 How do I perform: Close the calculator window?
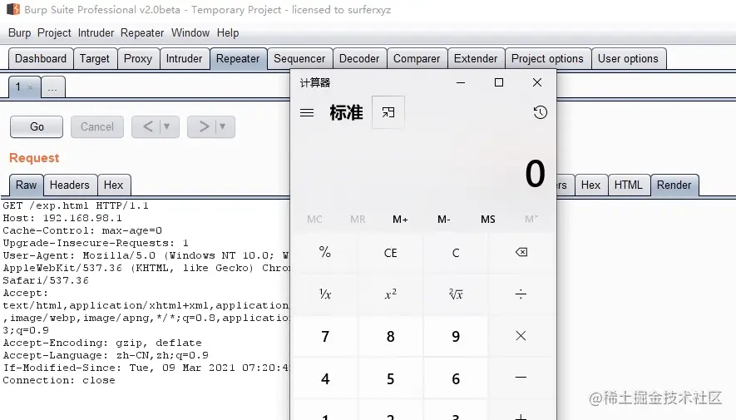[x=537, y=82]
